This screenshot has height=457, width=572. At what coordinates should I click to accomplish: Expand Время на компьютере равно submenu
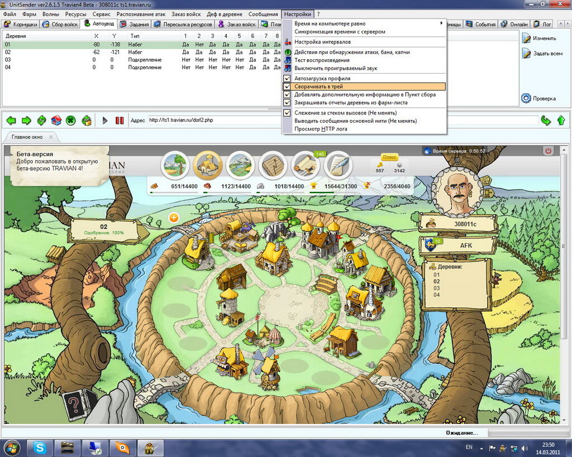pos(364,23)
